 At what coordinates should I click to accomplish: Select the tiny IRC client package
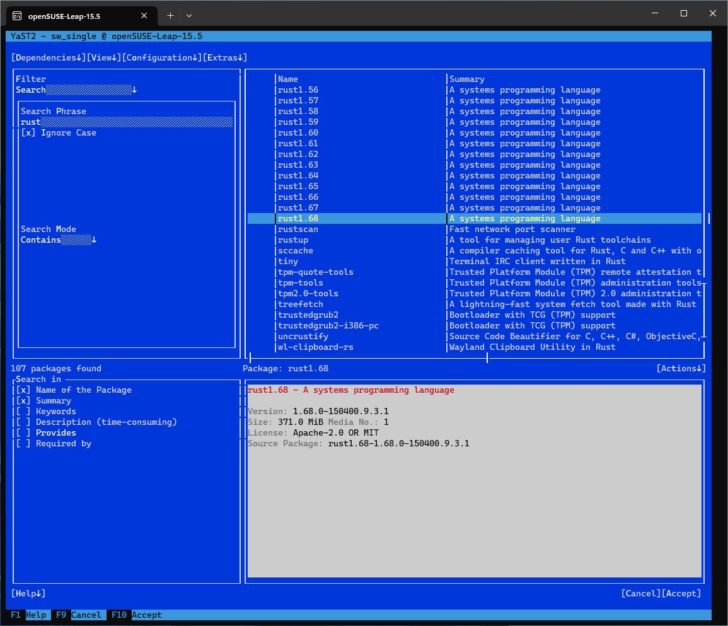coord(475,262)
